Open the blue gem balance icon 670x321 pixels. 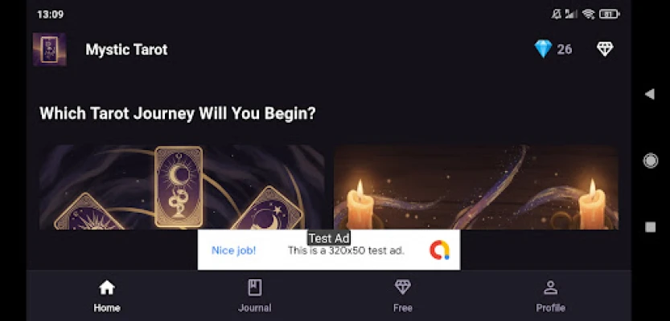[543, 49]
